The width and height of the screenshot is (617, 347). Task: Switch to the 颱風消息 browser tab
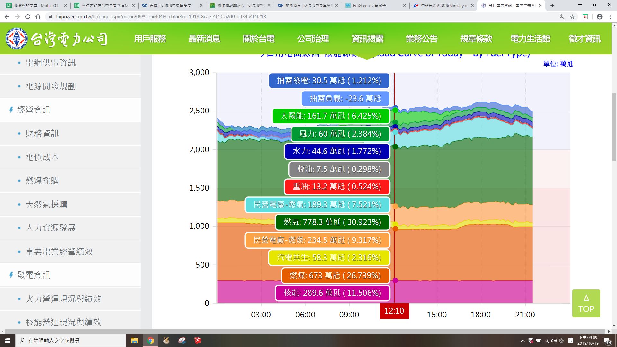pyautogui.click(x=308, y=5)
